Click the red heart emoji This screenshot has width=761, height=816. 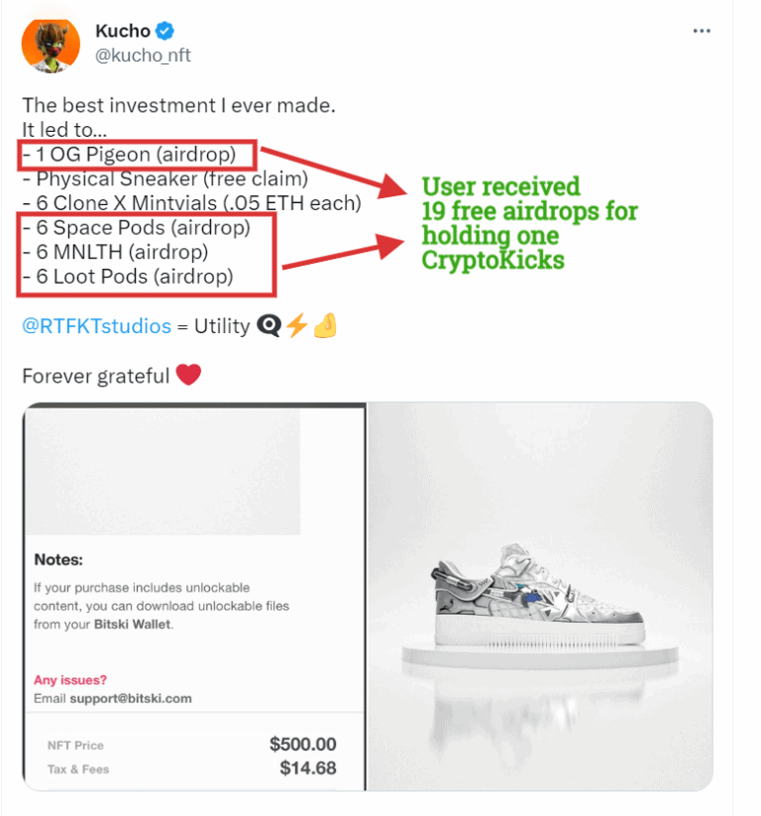click(x=188, y=375)
